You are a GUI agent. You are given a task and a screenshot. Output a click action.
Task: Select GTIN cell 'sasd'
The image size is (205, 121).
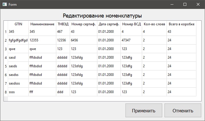[18, 57]
